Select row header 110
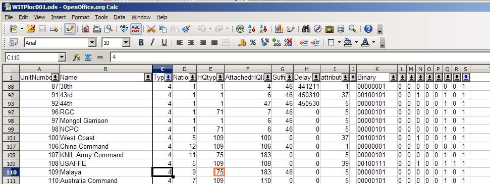This screenshot has width=490, height=184. (x=11, y=172)
